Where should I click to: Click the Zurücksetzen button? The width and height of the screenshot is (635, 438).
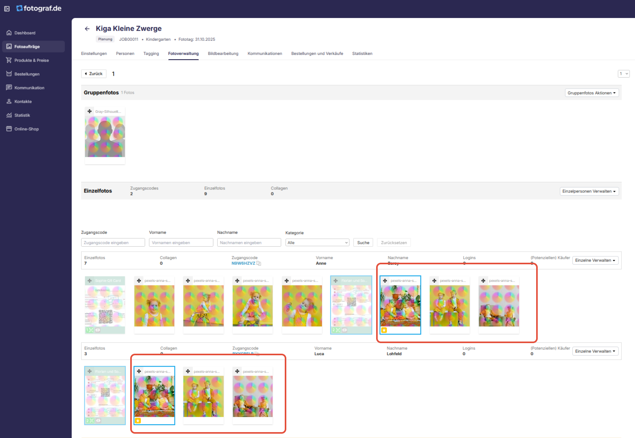pyautogui.click(x=394, y=243)
